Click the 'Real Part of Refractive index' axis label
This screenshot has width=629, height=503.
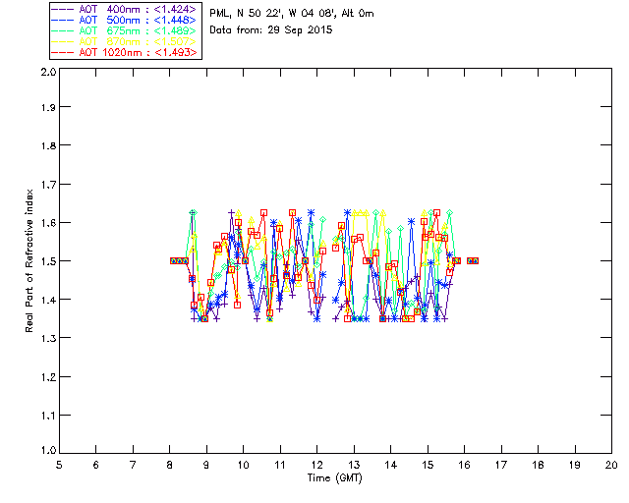pos(29,260)
